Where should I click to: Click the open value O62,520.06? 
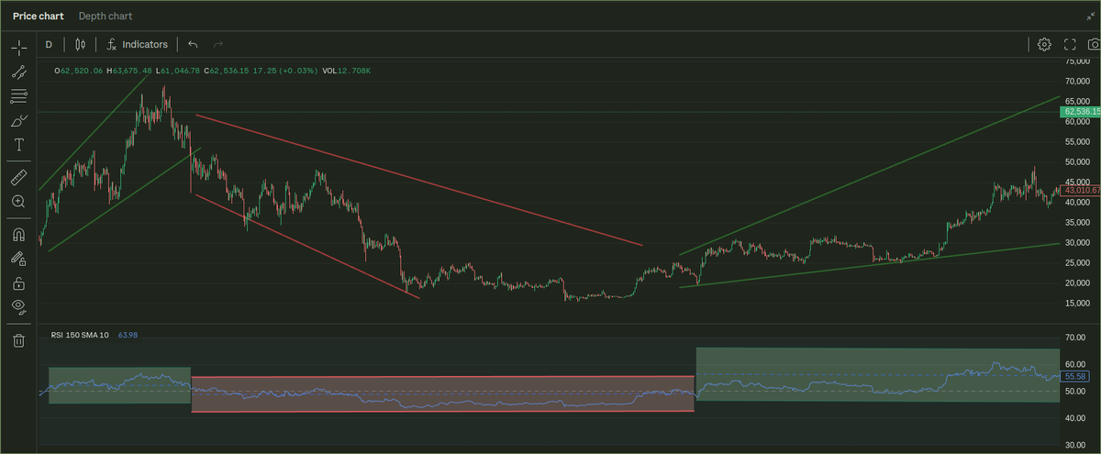pos(79,71)
